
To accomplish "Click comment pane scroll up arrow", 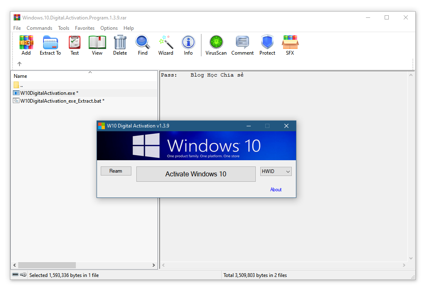I will (411, 75).
